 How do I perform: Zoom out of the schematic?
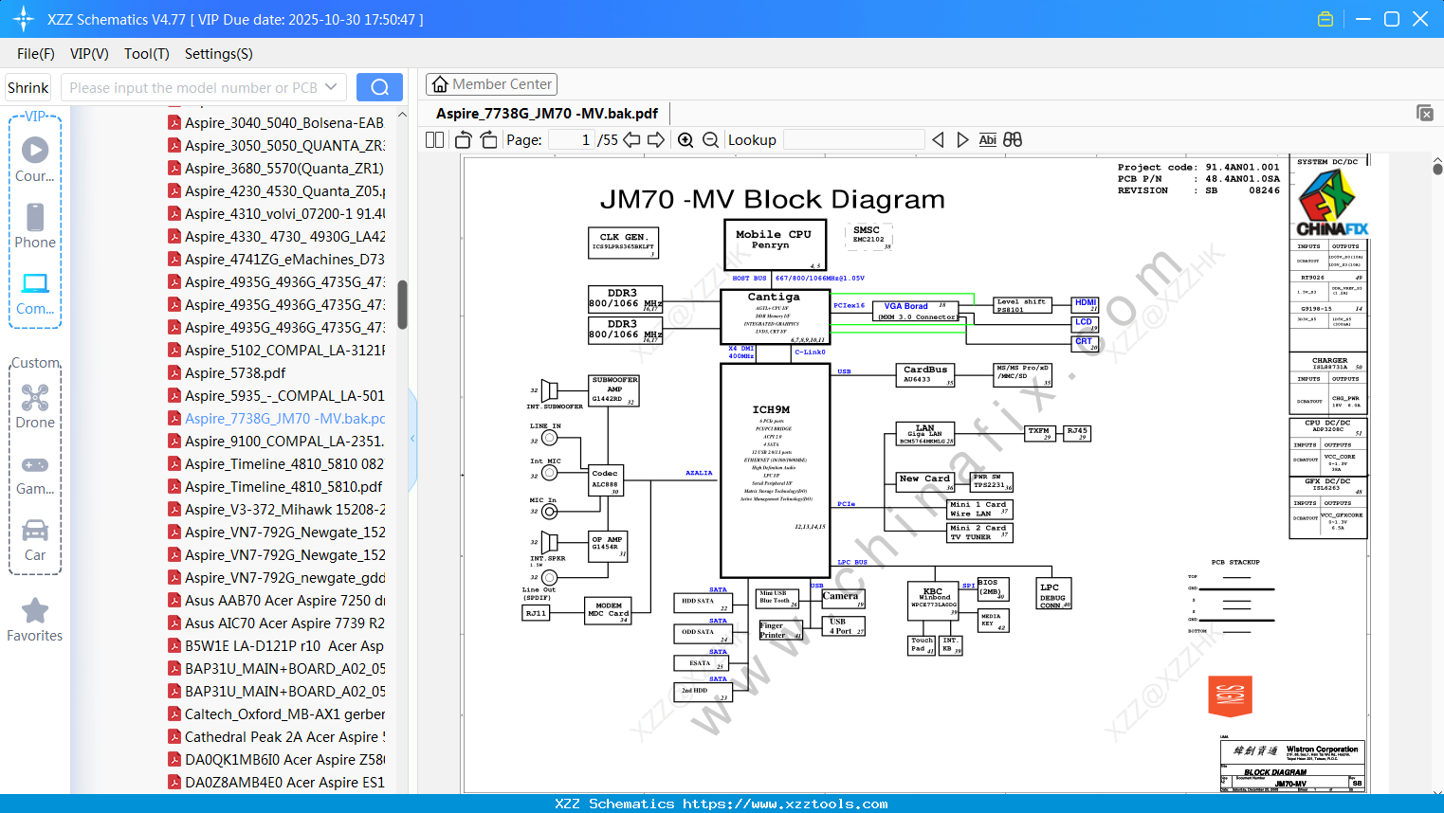pos(710,140)
